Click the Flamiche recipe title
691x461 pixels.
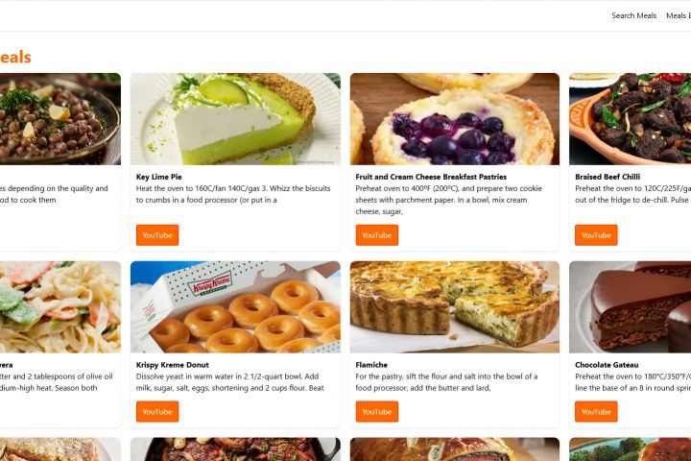click(x=371, y=365)
